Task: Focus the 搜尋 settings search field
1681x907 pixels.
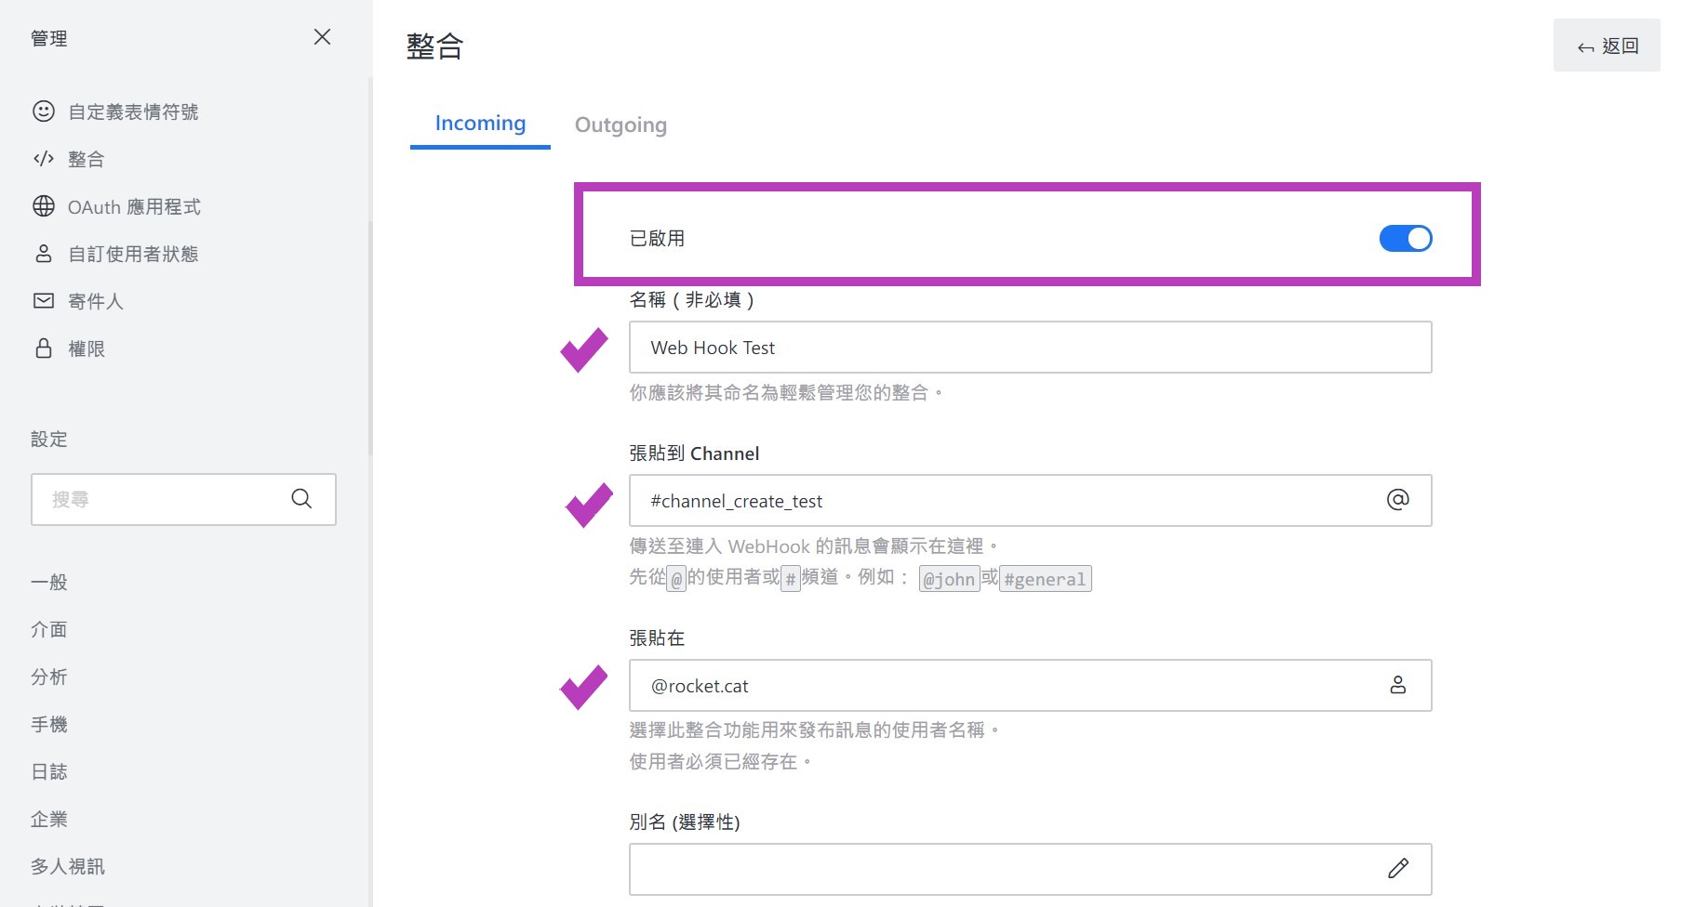Action: pos(183,499)
